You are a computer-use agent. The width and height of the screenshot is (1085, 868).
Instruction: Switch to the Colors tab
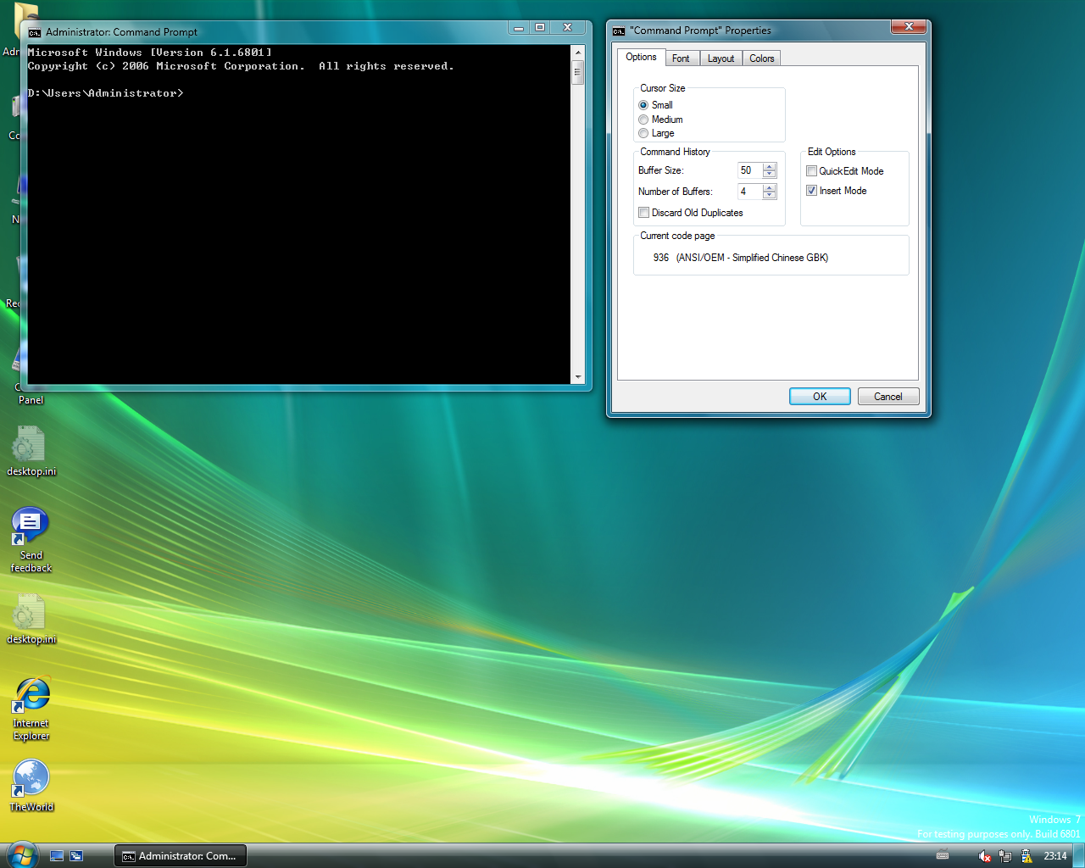click(761, 58)
